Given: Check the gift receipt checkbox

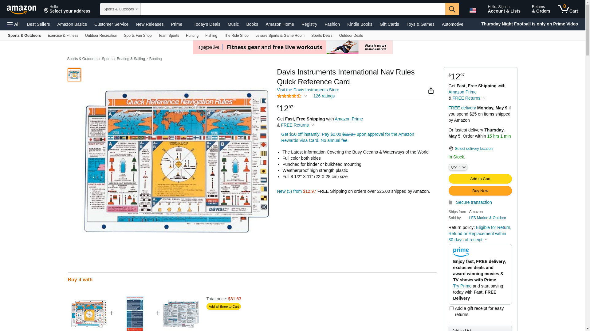Looking at the screenshot, I should point(451,308).
